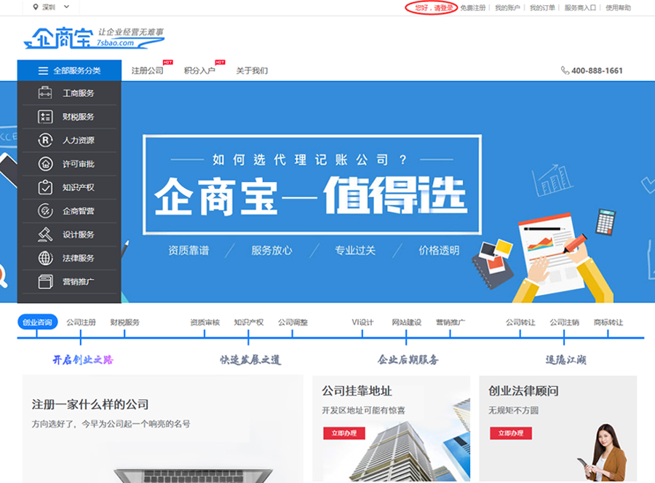Click the 知识产权 clipboard icon
The image size is (655, 483).
pos(45,187)
